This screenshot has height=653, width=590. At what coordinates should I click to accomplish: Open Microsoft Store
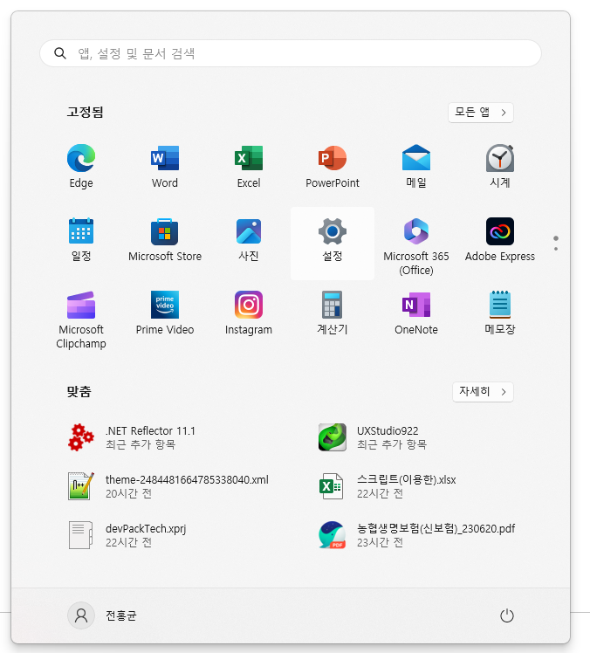165,239
